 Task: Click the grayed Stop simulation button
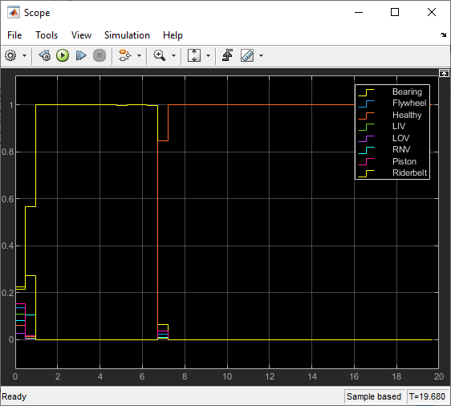[x=100, y=55]
